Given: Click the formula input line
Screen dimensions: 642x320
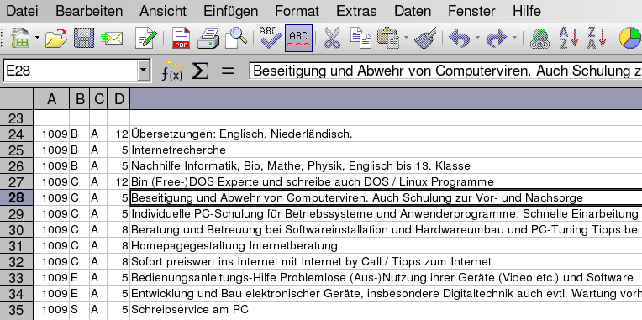Looking at the screenshot, I should point(445,71).
